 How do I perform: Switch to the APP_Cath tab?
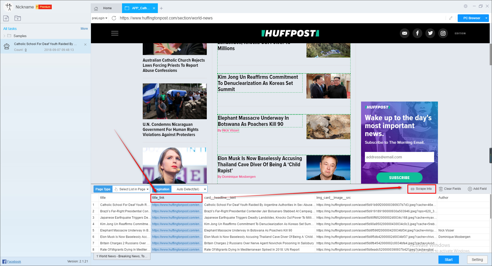[140, 8]
